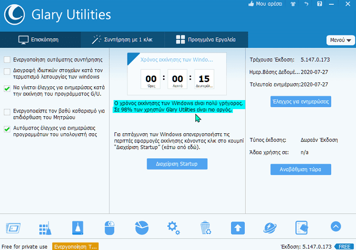Click the thumbs-up like icon

pyautogui.click(x=251, y=4)
